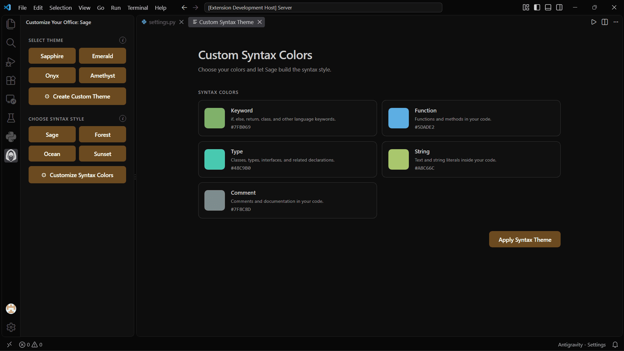Run file with the play icon
624x351 pixels.
point(594,22)
